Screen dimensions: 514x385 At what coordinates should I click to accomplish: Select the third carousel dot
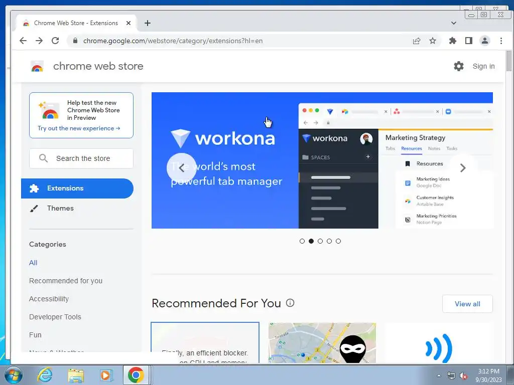320,241
